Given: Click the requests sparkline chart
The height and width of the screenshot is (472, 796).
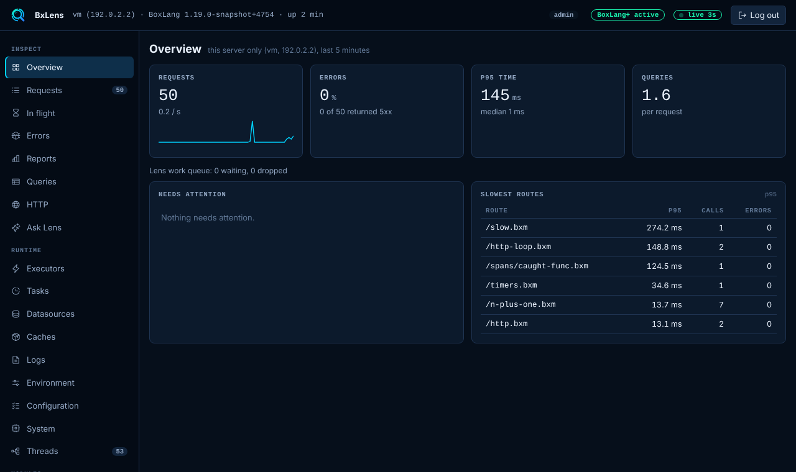Looking at the screenshot, I should tap(226, 132).
